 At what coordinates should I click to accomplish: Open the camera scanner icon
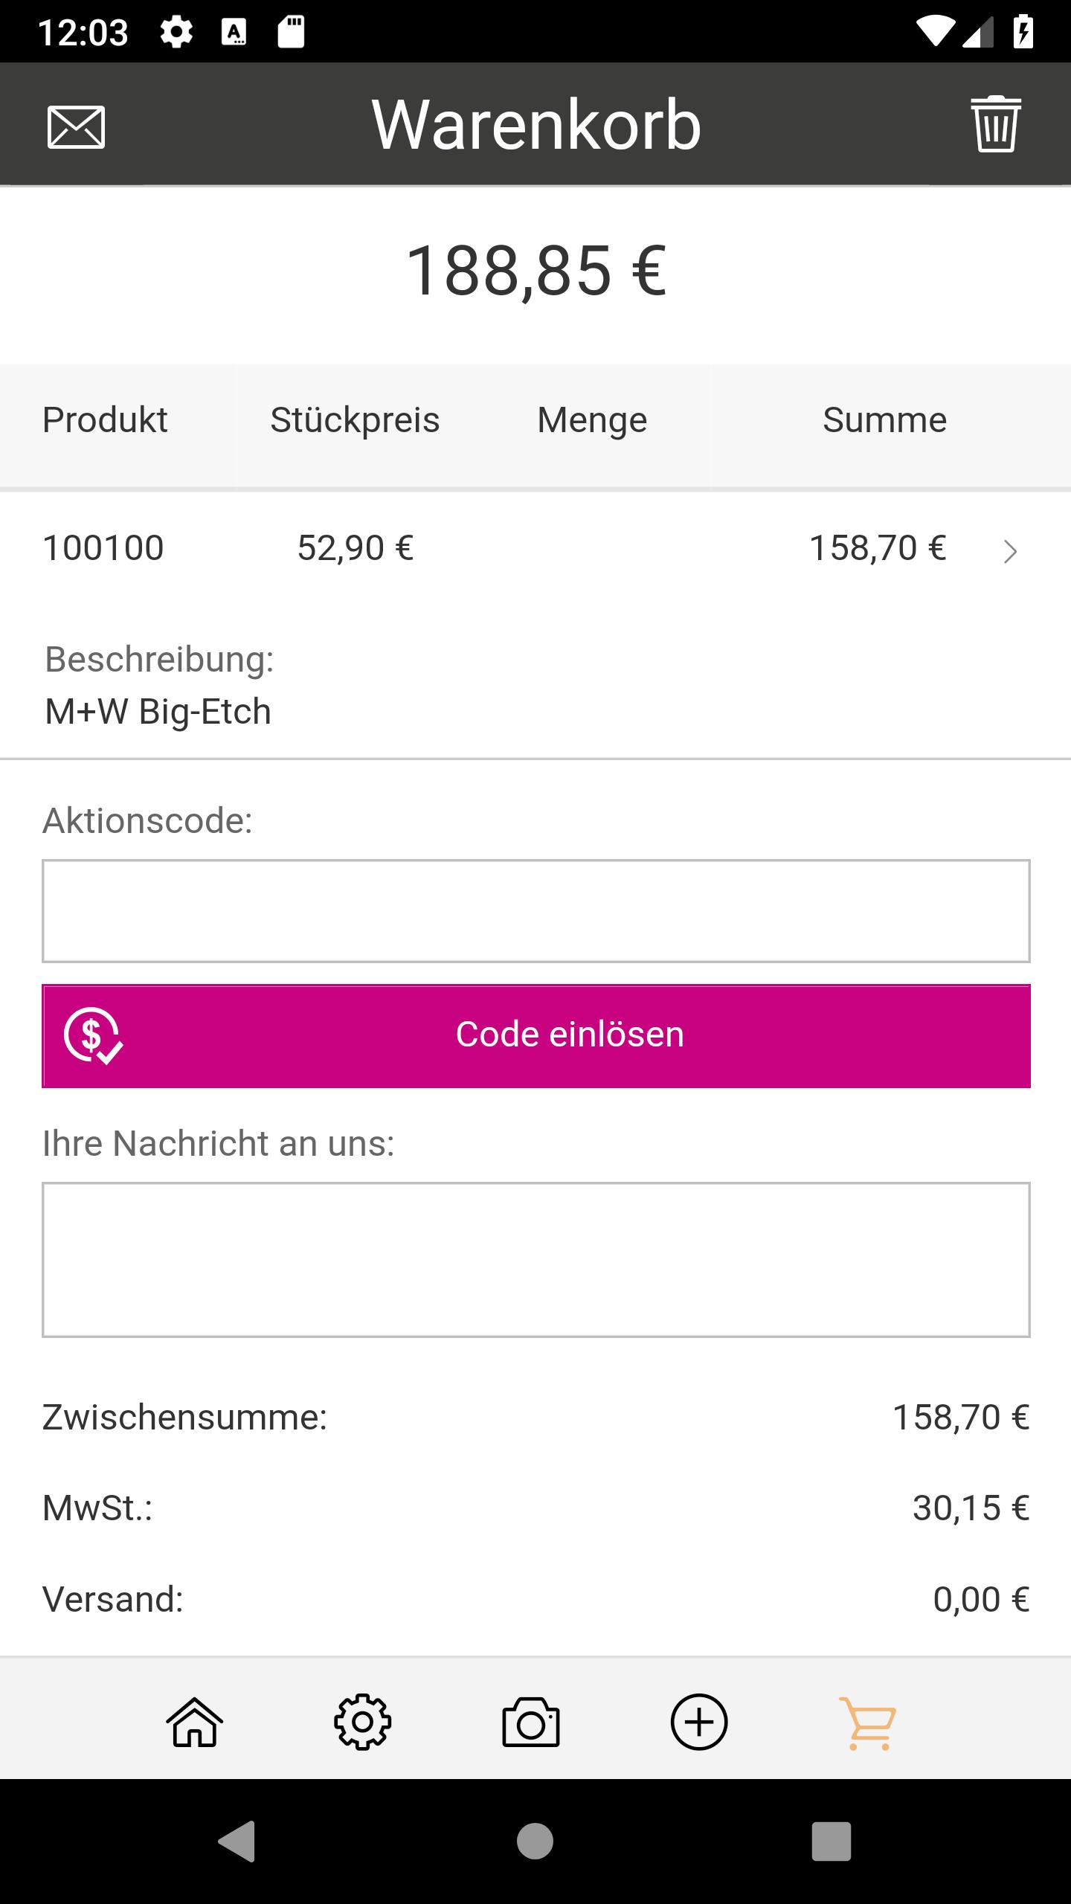[531, 1721]
